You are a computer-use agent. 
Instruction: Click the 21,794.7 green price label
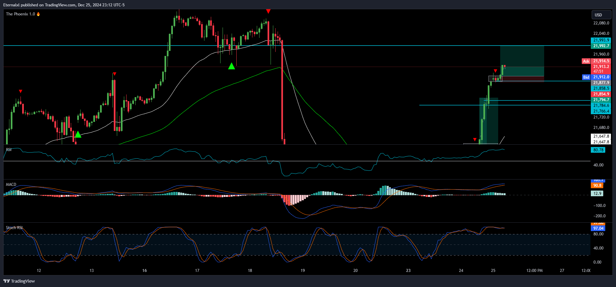click(601, 100)
